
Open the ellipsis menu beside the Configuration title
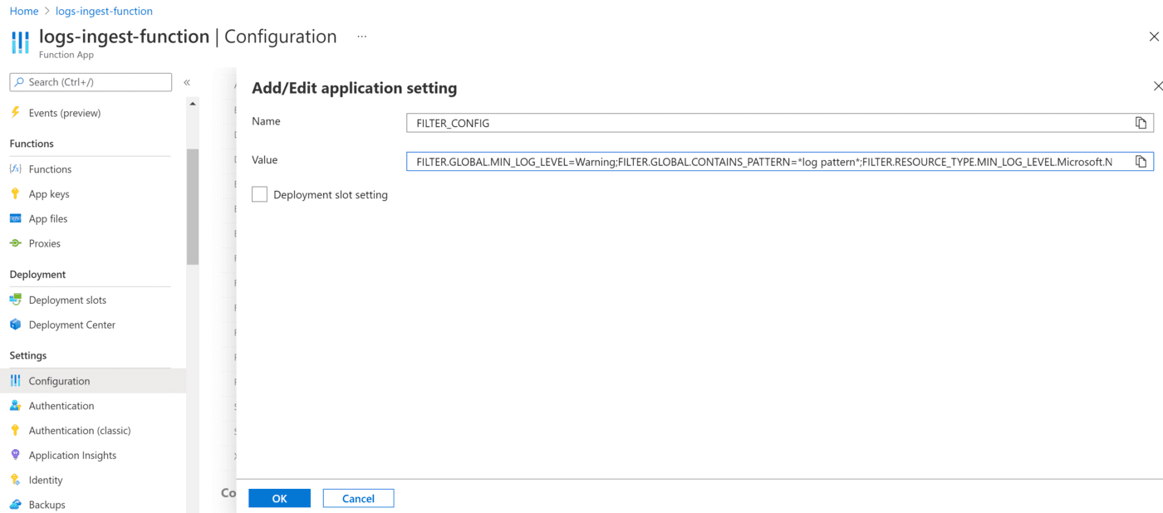point(361,37)
